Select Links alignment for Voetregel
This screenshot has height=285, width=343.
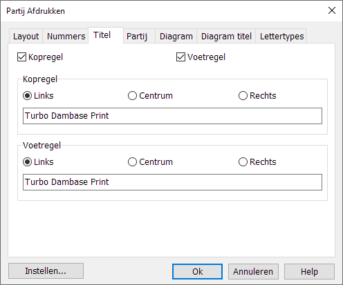pos(27,162)
